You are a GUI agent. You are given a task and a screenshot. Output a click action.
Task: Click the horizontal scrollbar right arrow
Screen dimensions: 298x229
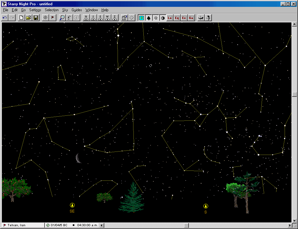(x=290, y=225)
